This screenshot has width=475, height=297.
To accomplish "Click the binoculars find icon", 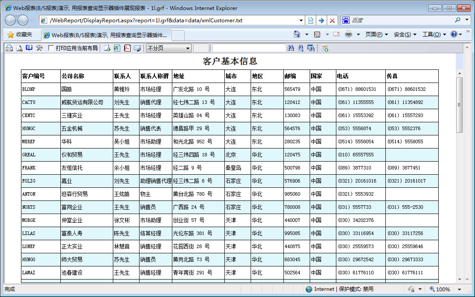I will click(x=291, y=48).
